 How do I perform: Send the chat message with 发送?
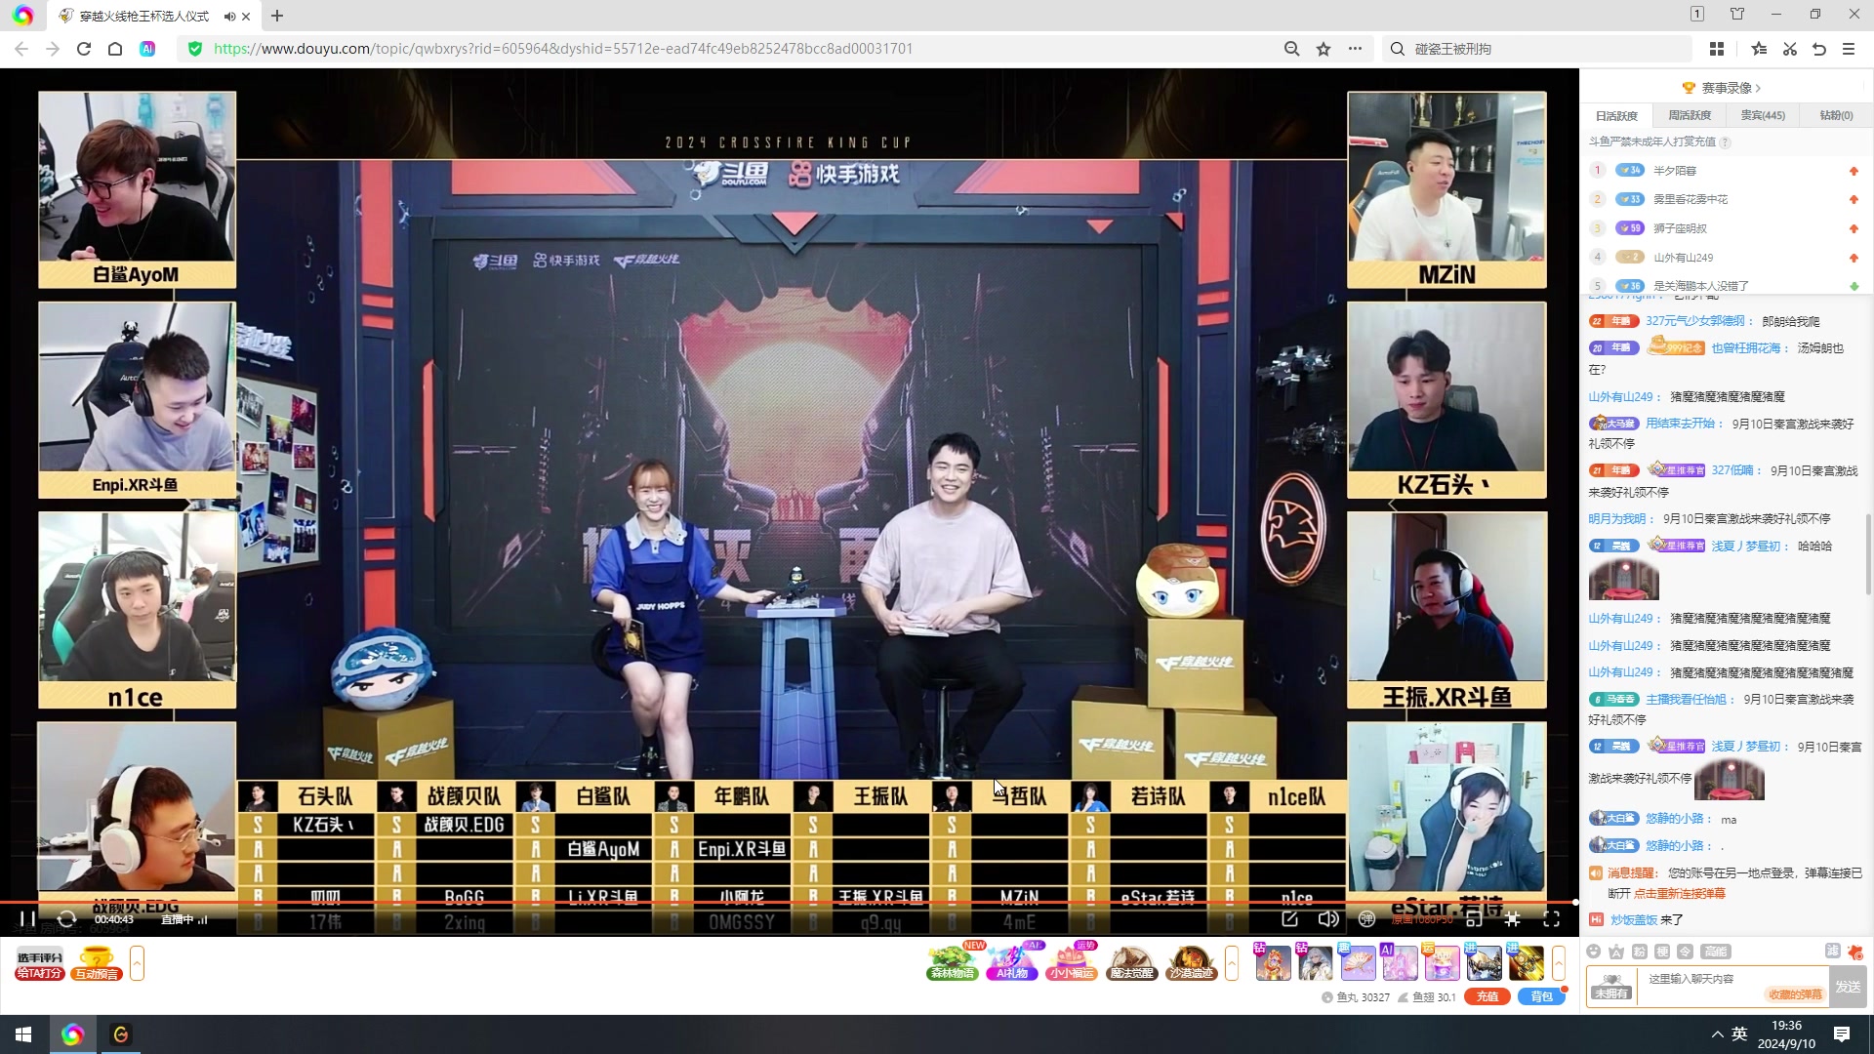tap(1848, 987)
